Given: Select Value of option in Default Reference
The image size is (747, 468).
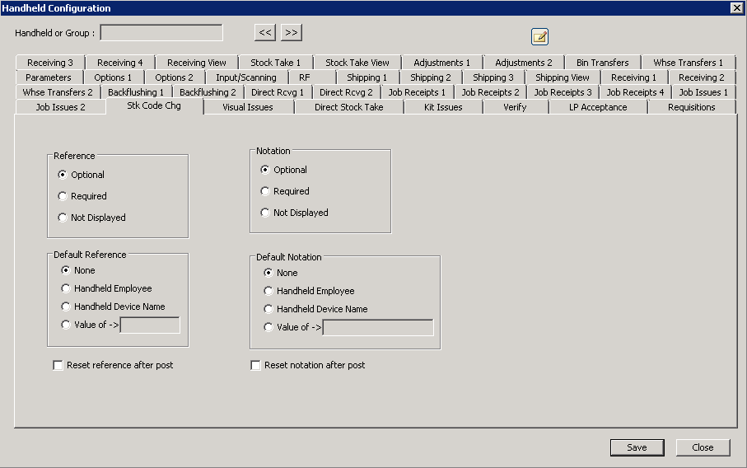Looking at the screenshot, I should pos(66,325).
